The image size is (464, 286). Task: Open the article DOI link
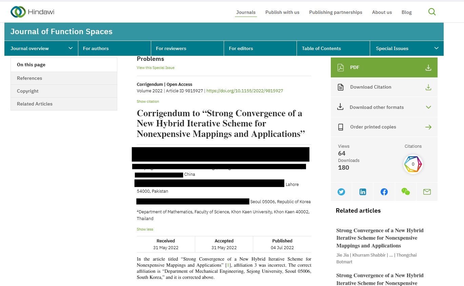tap(244, 91)
